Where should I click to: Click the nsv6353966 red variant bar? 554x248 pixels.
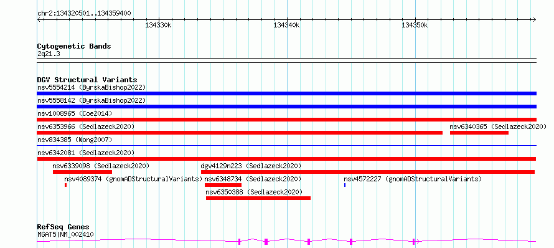pyautogui.click(x=240, y=133)
